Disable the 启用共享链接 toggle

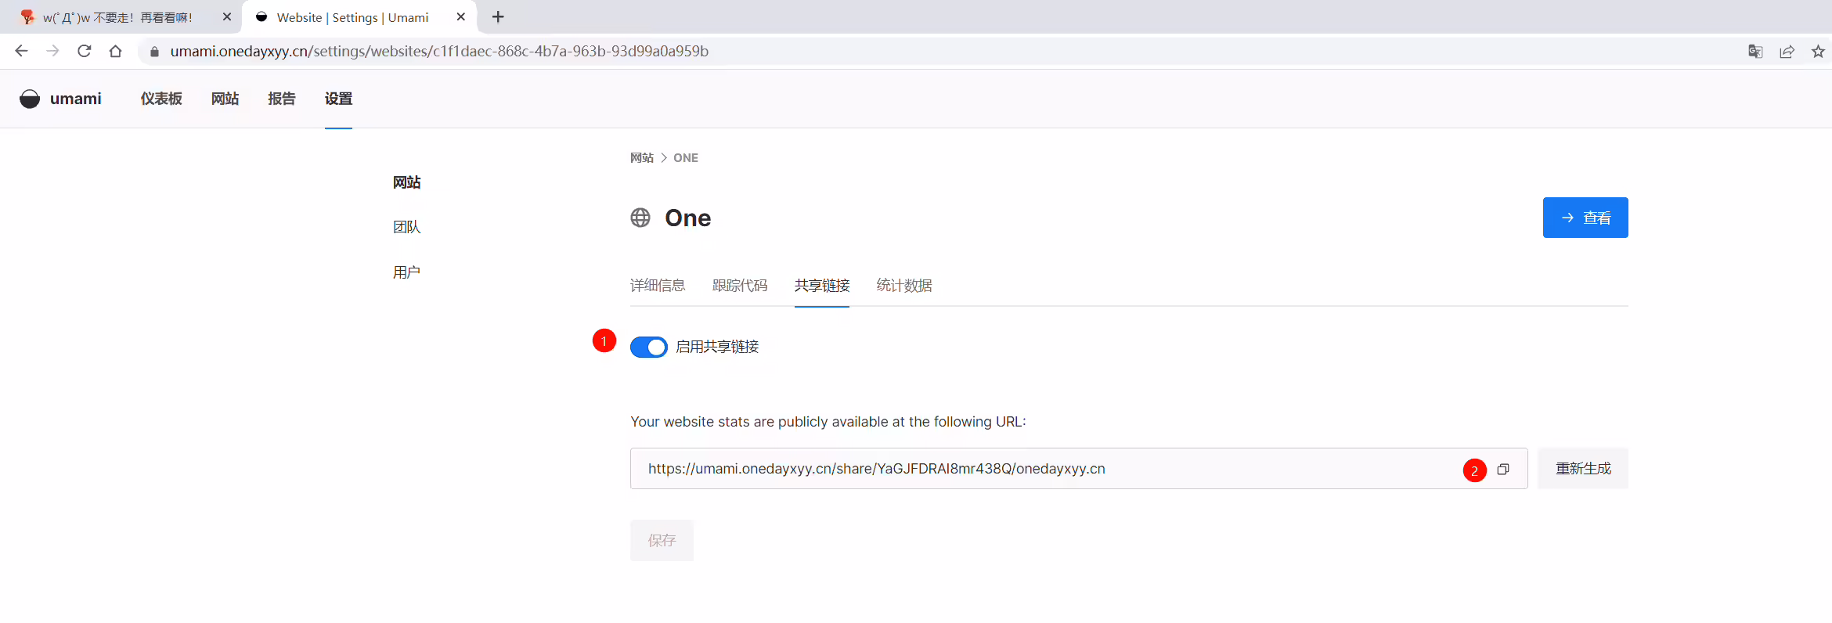(649, 347)
